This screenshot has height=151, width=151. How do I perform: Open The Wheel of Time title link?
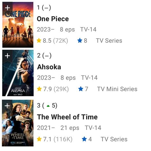tap(67, 117)
